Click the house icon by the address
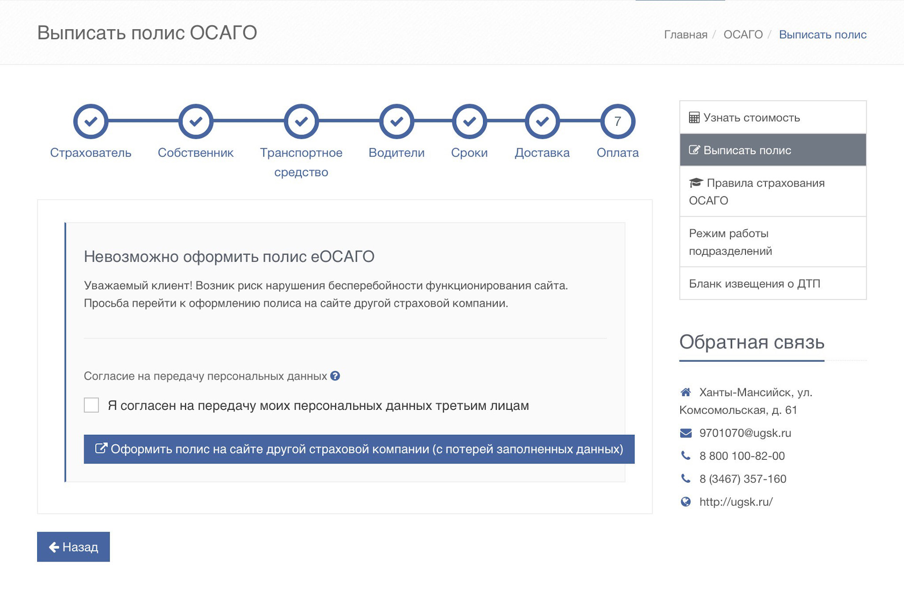The height and width of the screenshot is (610, 904). [686, 392]
